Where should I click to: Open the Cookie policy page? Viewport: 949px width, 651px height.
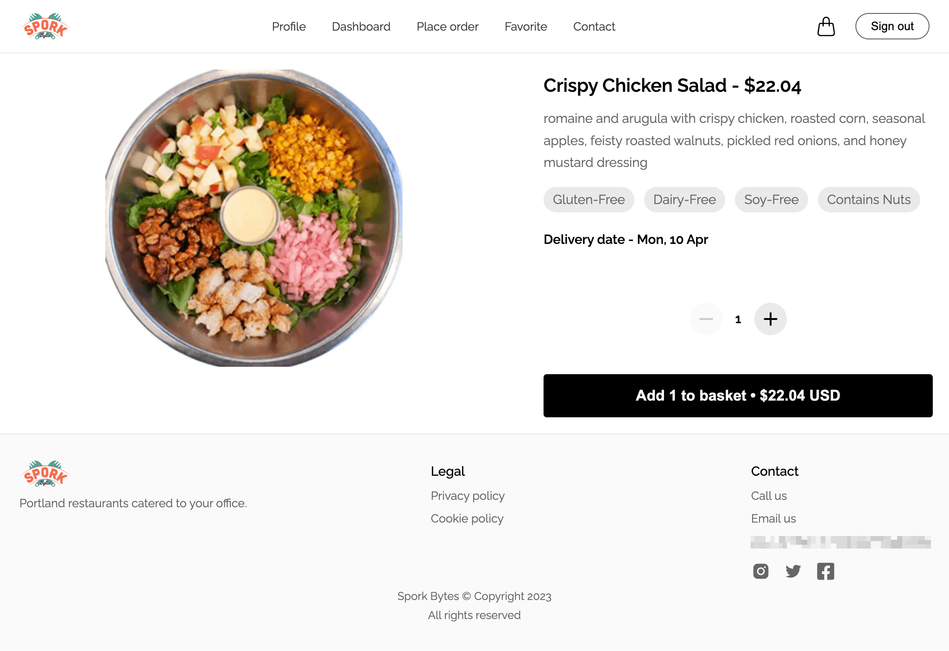467,518
